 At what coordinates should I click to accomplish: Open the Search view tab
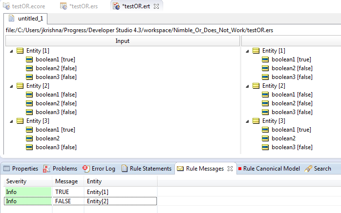pos(318,169)
